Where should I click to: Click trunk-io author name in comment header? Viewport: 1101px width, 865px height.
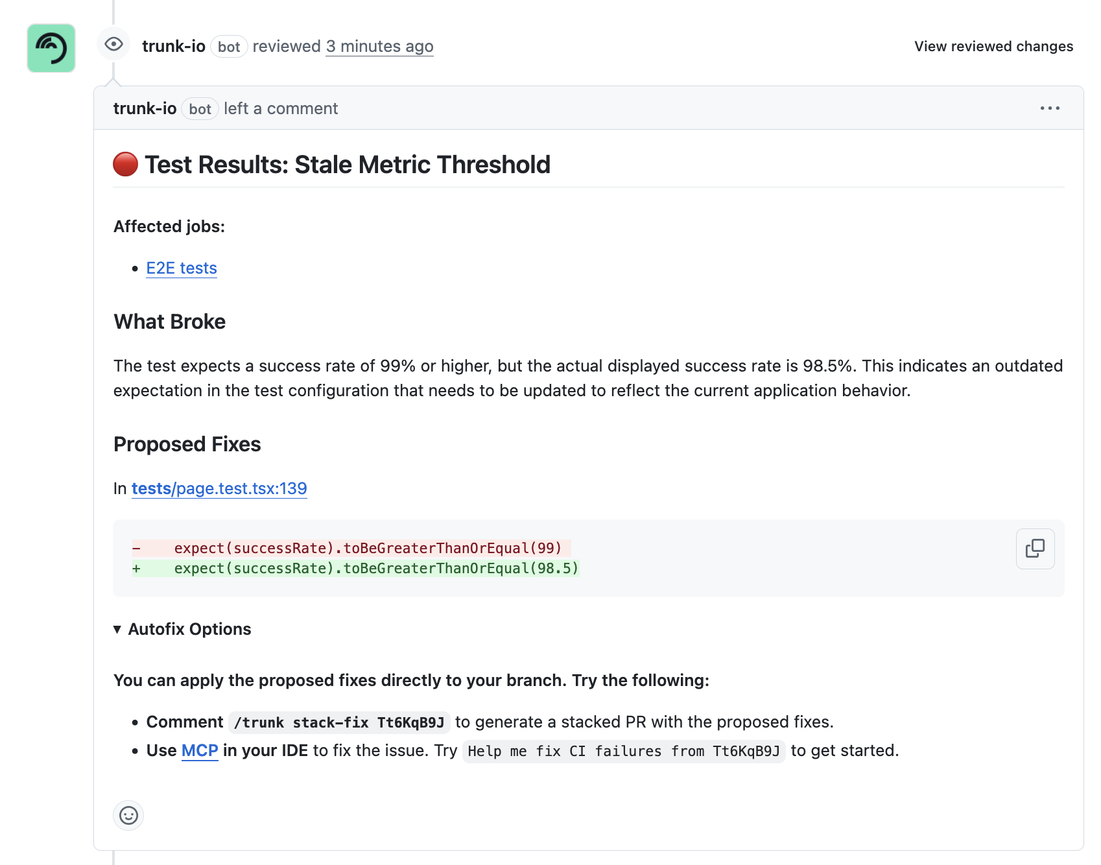coord(145,108)
